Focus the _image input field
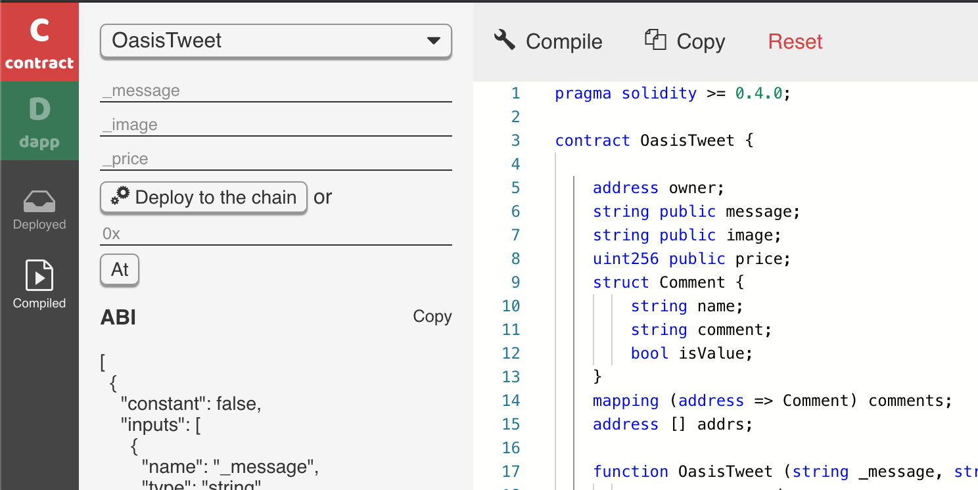The height and width of the screenshot is (490, 978). pos(276,125)
